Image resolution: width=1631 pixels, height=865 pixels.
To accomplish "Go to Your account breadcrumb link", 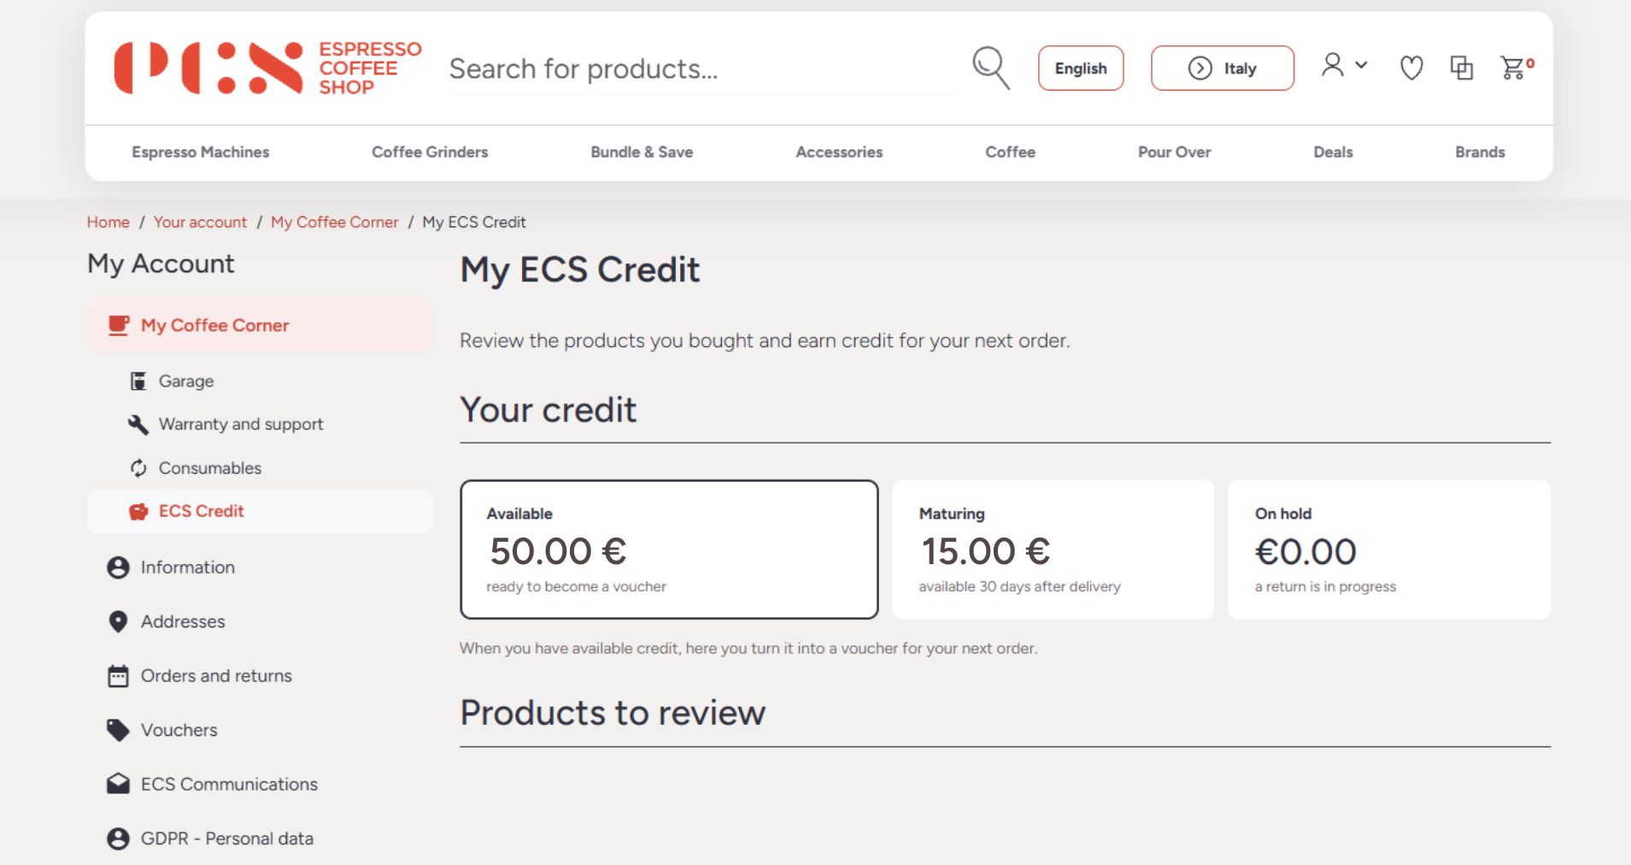I will (x=200, y=222).
